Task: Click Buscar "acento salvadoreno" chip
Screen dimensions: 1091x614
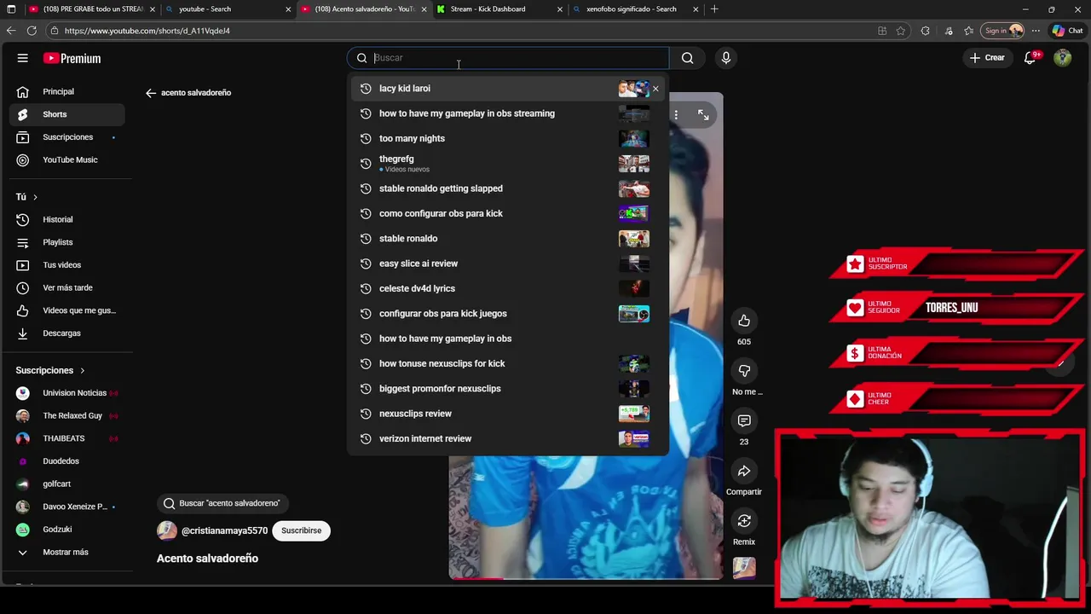Action: click(x=222, y=503)
